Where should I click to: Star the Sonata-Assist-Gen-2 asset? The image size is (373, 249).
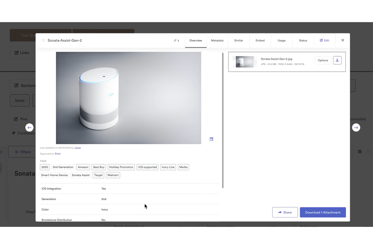coord(43,40)
